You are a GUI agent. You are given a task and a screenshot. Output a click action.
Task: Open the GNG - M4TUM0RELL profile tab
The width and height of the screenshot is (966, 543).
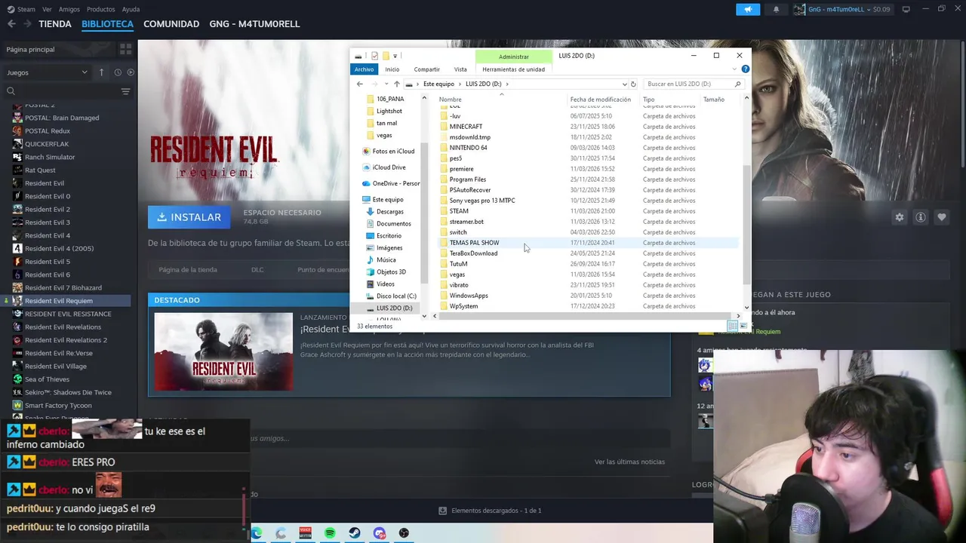point(254,24)
